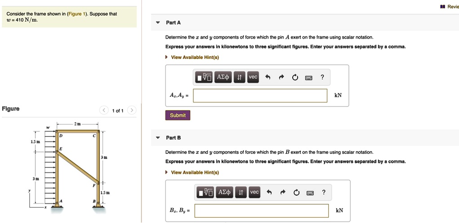This screenshot has height=223, width=459.
Task: Open the templates icon in Part B toolbar
Action: (205, 192)
